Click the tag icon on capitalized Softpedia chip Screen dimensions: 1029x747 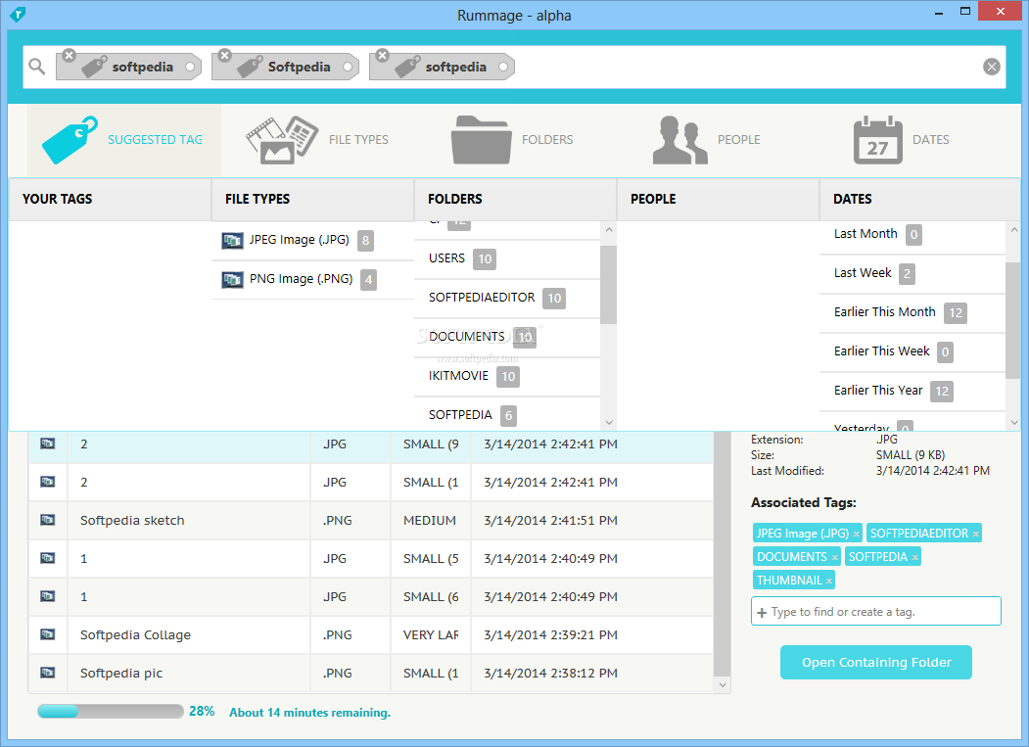(x=250, y=67)
